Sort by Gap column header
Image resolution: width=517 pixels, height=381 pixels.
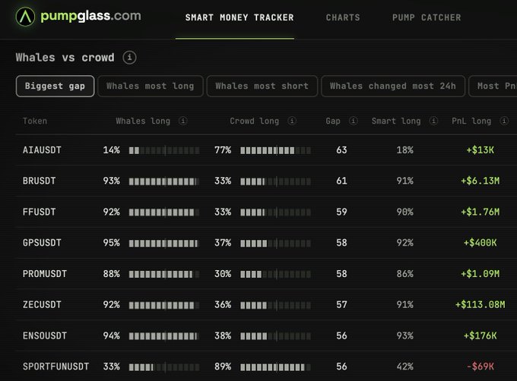(x=333, y=121)
